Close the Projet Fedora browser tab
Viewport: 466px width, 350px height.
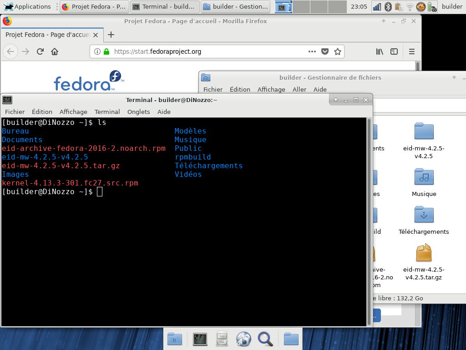[96, 35]
